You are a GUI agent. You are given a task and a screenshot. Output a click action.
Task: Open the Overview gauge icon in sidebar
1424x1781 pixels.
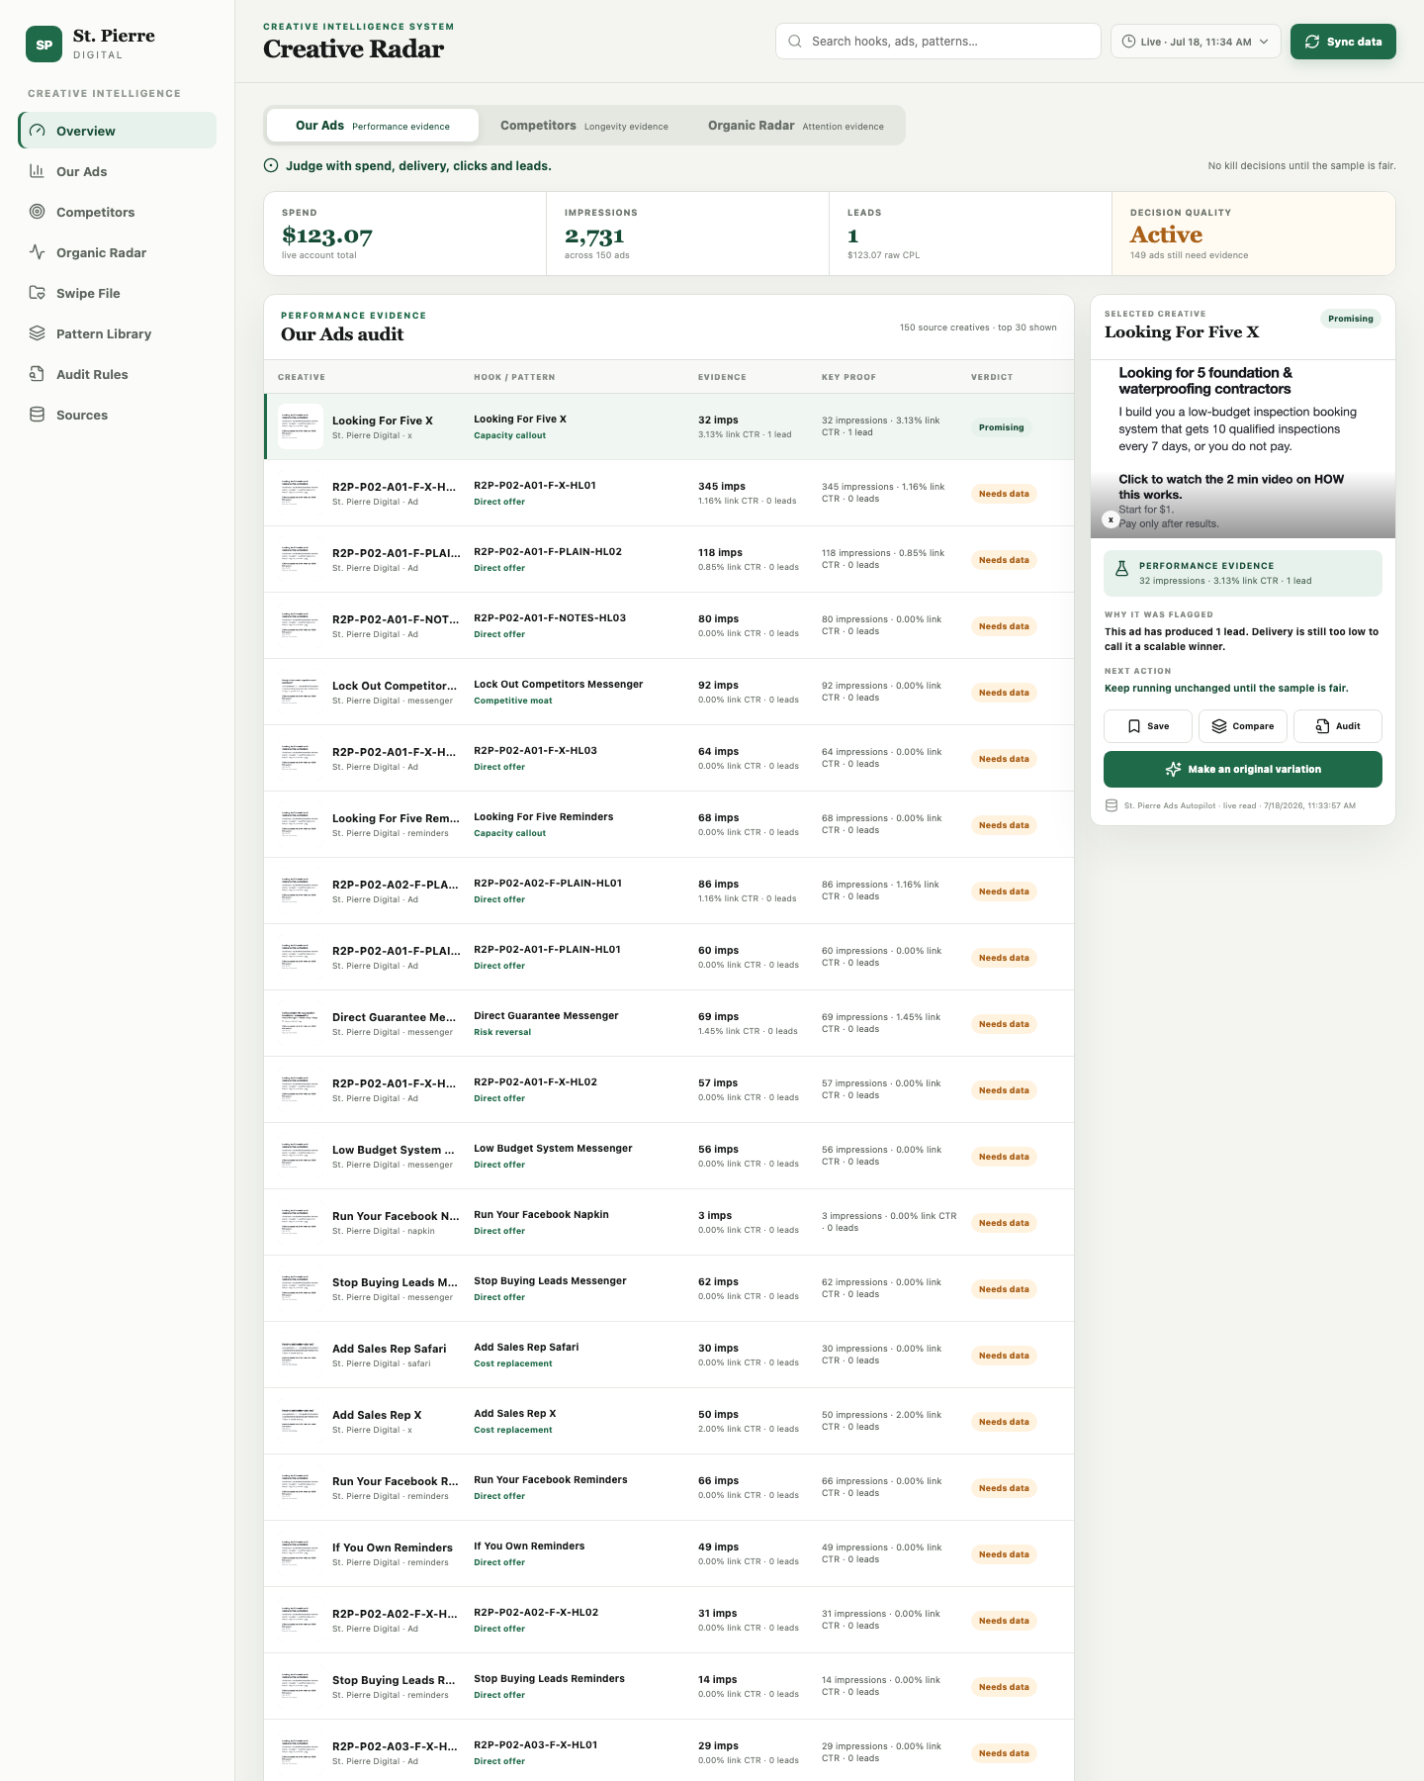pyautogui.click(x=38, y=131)
